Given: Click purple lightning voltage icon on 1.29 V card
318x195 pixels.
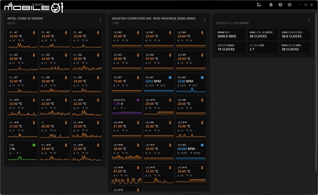Looking at the screenshot, I should point(138,100).
